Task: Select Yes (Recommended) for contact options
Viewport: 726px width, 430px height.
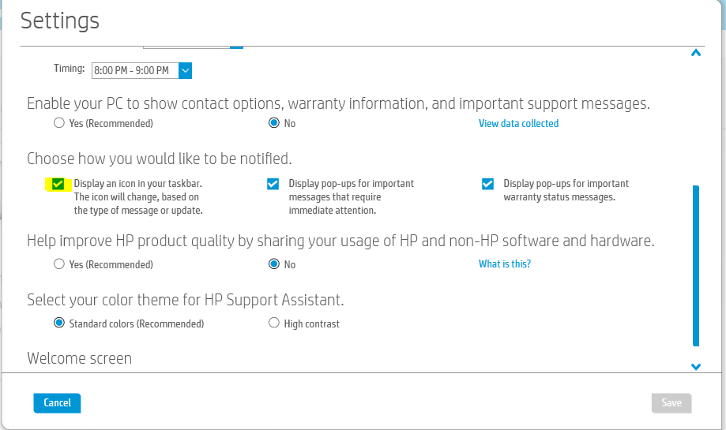Action: pyautogui.click(x=59, y=123)
